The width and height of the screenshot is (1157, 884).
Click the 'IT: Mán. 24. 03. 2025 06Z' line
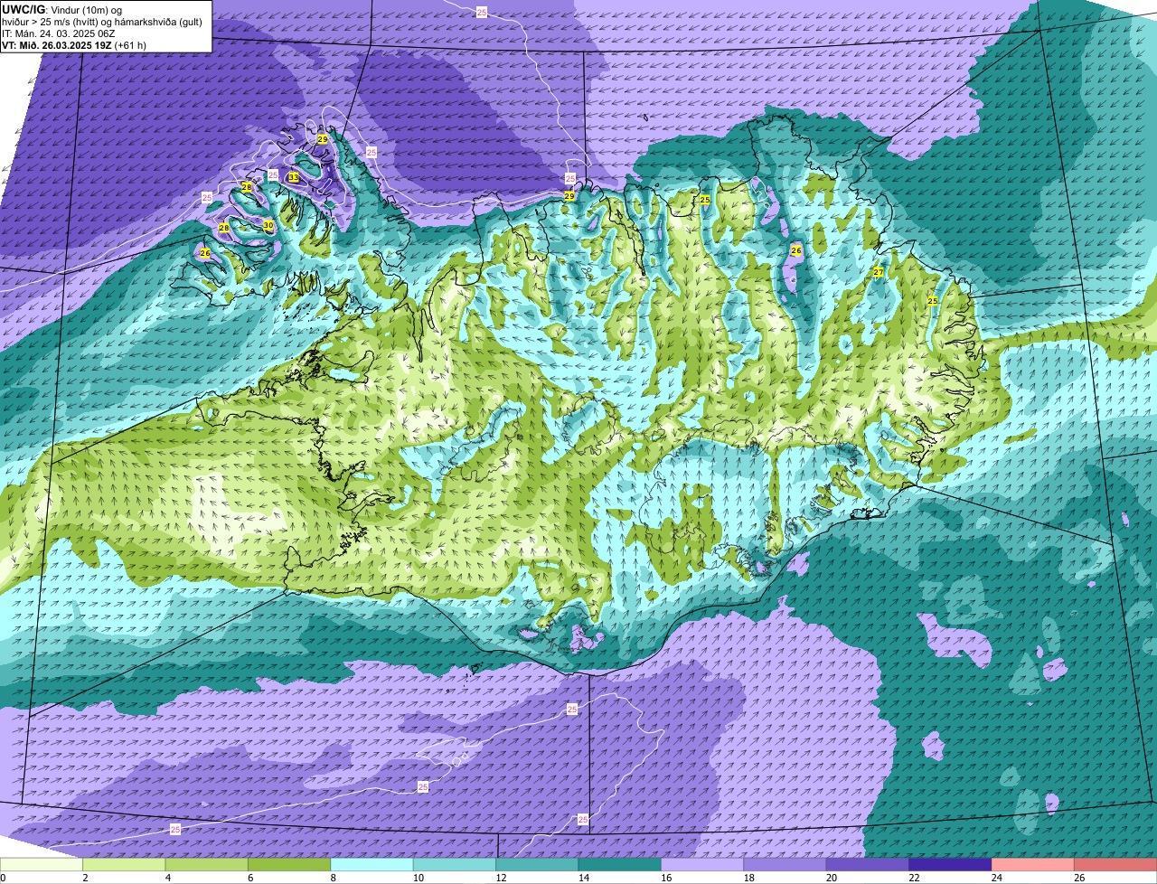[x=59, y=33]
